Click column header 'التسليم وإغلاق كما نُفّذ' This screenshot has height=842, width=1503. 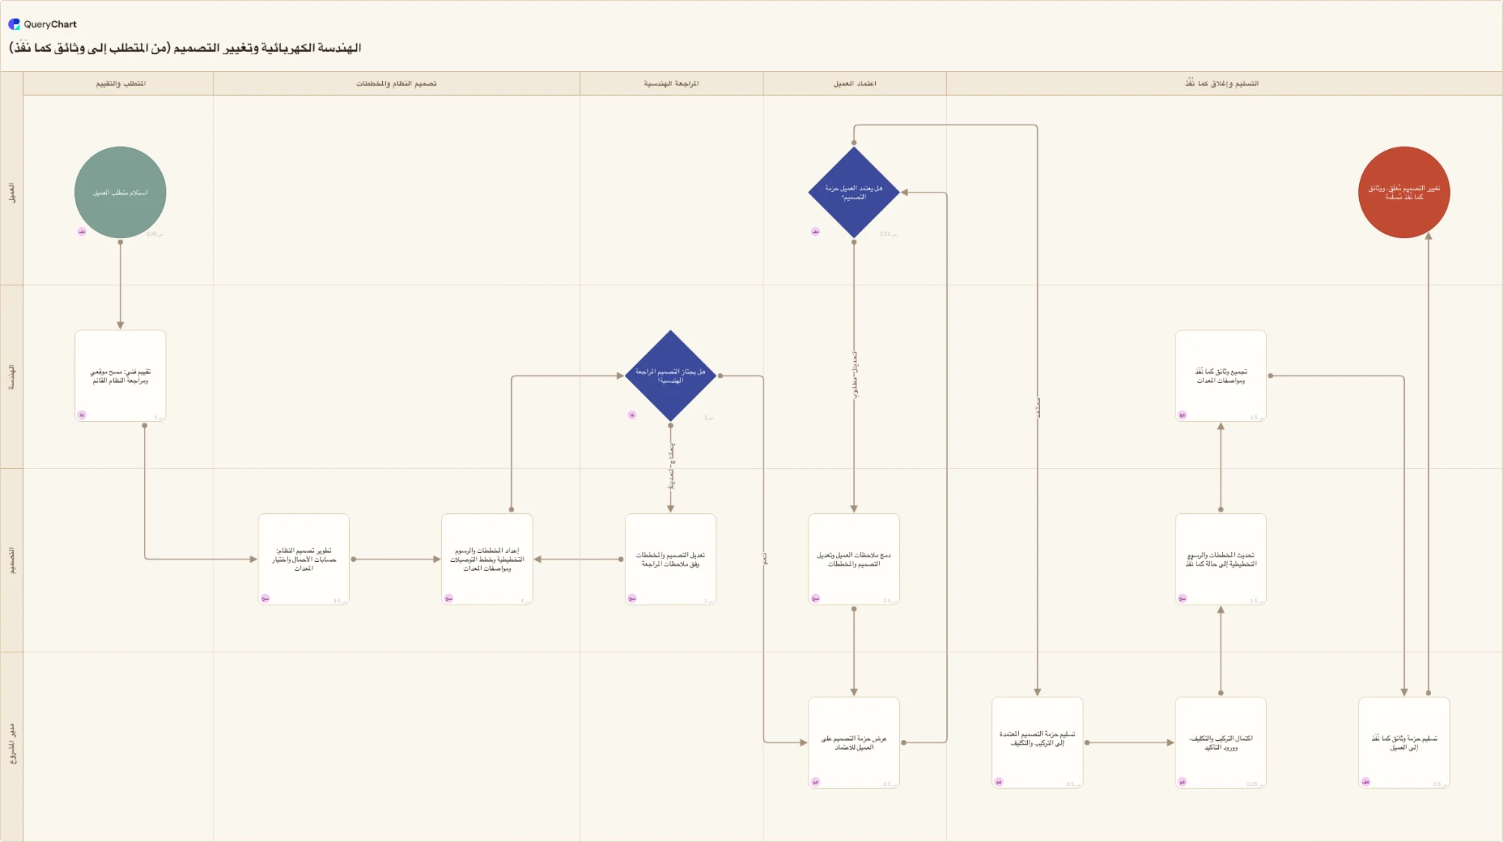click(x=1222, y=84)
